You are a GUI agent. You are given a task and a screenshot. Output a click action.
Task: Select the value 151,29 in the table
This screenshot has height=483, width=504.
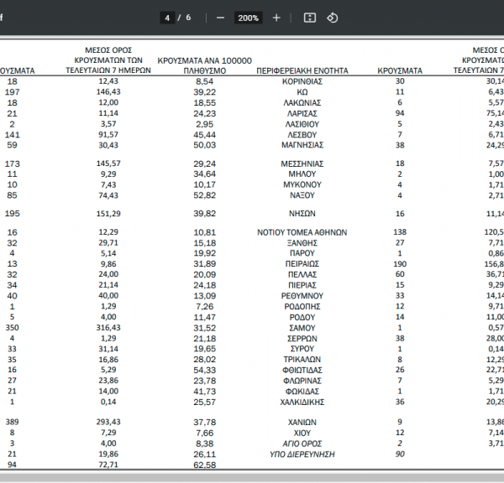[x=108, y=214]
